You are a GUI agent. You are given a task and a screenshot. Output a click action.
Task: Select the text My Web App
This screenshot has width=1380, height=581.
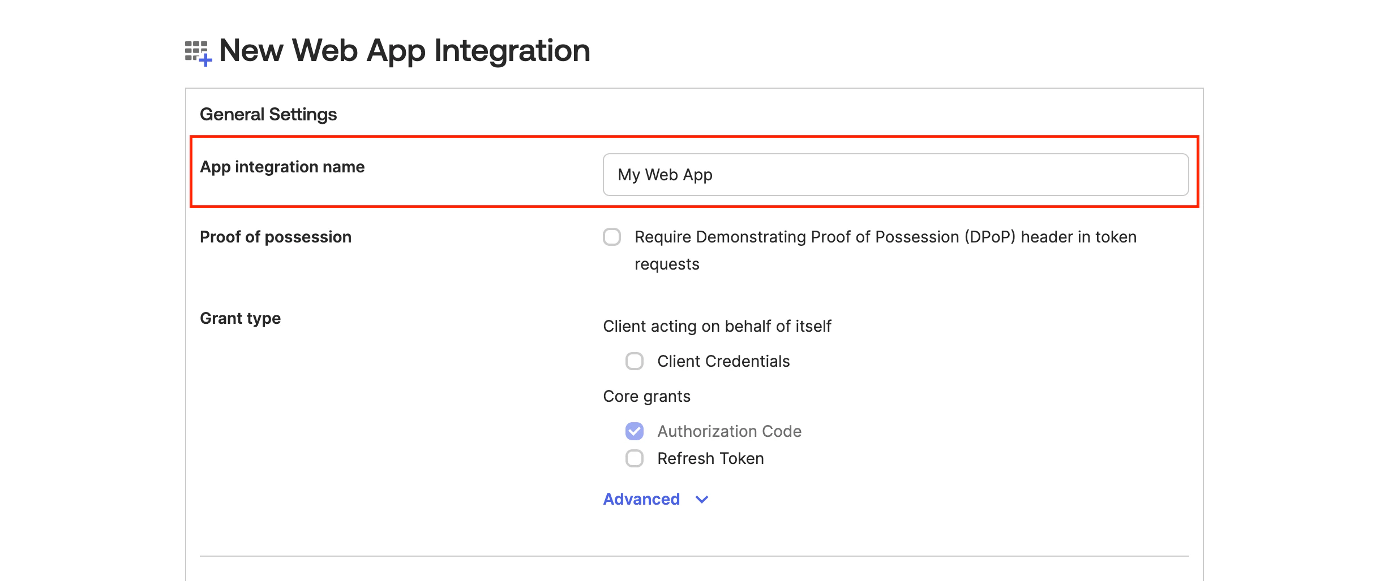(666, 175)
